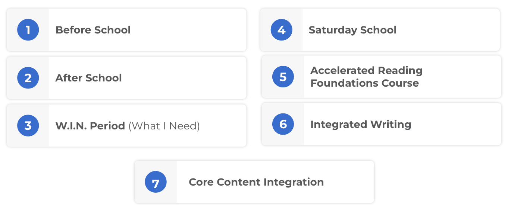Image resolution: width=511 pixels, height=209 pixels.
Task: Click the blue number 7 circle
Action: tap(156, 182)
